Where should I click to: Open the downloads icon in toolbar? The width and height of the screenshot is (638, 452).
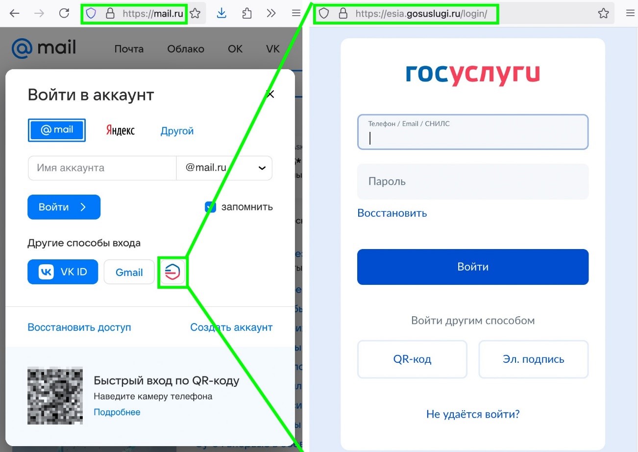point(221,13)
